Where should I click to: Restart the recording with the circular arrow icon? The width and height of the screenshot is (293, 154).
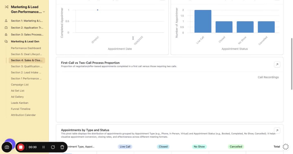tap(53, 147)
